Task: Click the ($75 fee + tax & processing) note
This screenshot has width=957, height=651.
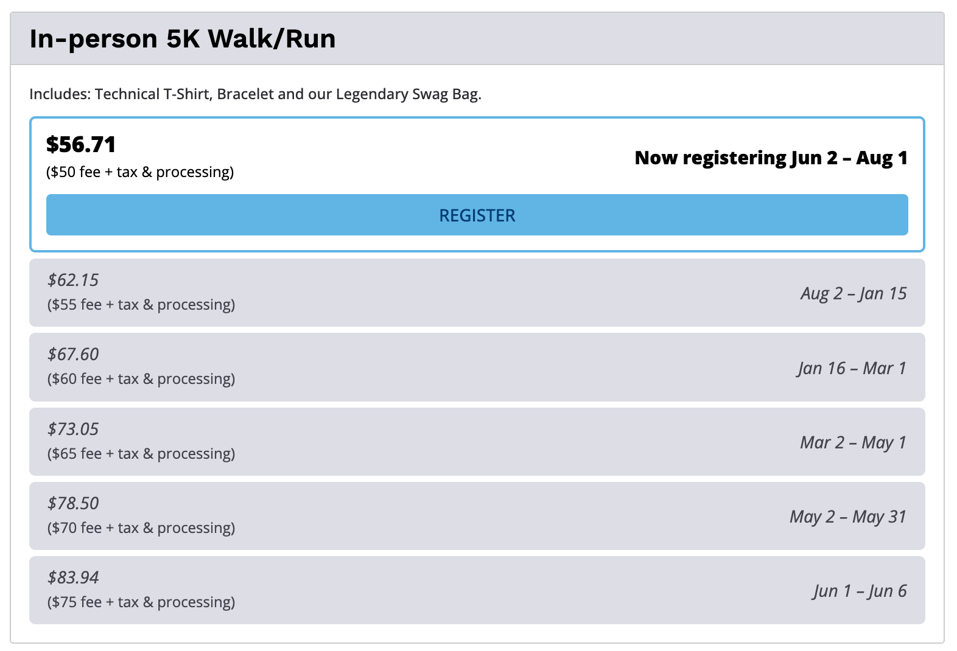Action: pos(141,602)
